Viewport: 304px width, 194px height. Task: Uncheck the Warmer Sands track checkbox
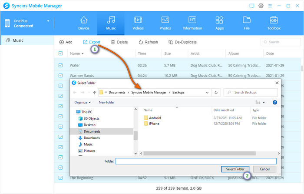tap(60, 75)
